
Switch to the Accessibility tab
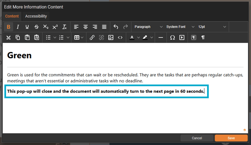[x=36, y=16]
